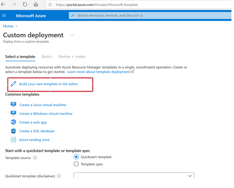The width and height of the screenshot is (234, 188).
Task: Click the browser refresh icon
Action: click(25, 5)
